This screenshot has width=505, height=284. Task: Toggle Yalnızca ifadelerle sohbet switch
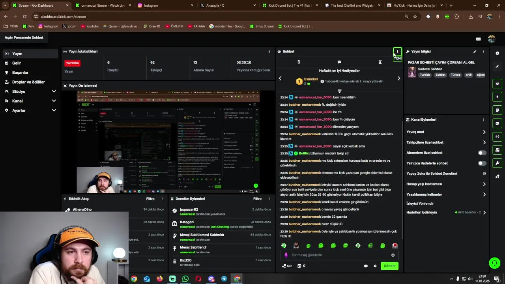482,163
